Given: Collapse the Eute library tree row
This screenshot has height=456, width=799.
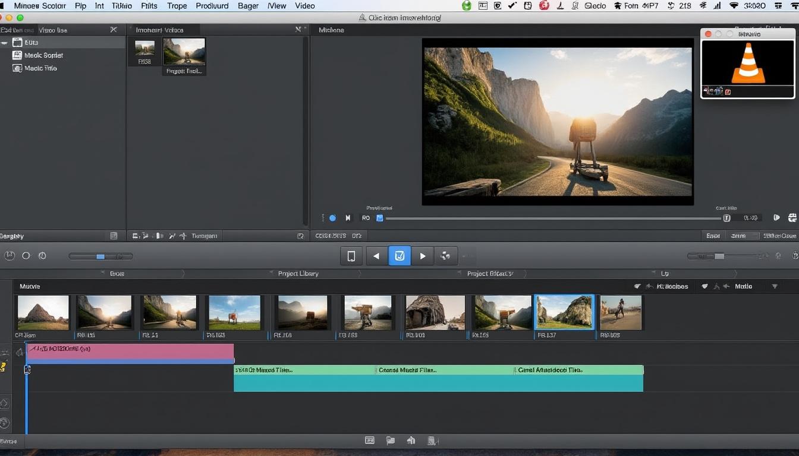Looking at the screenshot, I should [5, 43].
